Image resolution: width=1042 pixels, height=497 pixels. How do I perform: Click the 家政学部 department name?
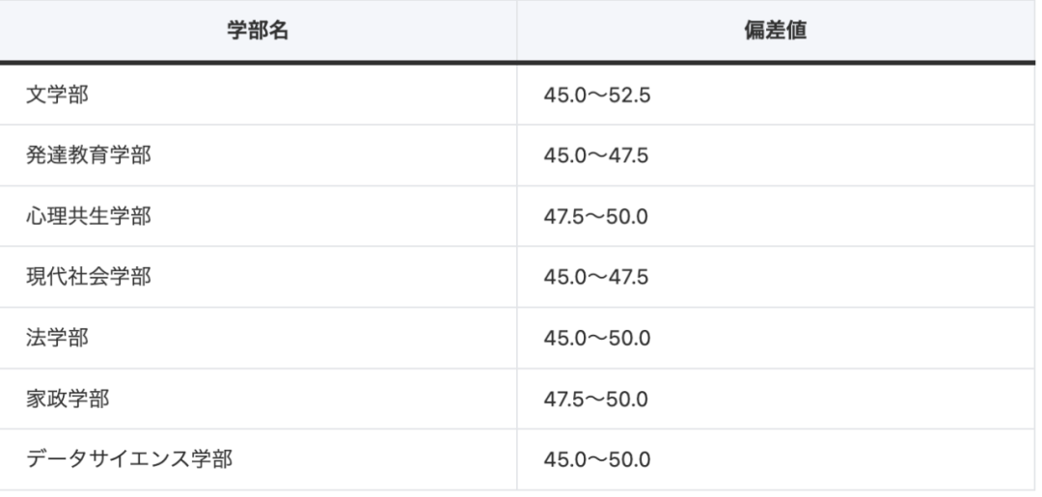click(68, 399)
